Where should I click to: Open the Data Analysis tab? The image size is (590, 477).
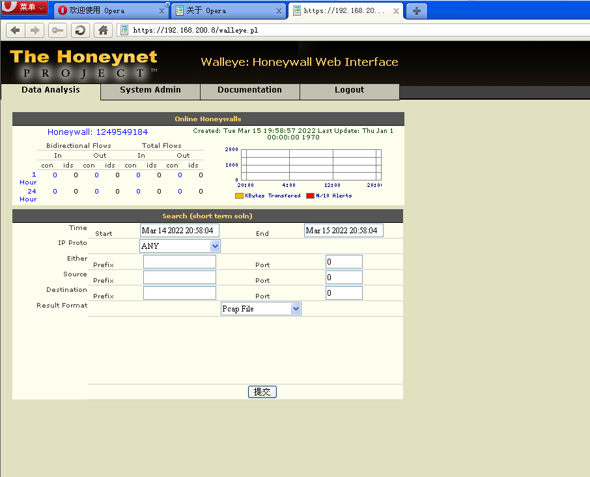pyautogui.click(x=50, y=90)
